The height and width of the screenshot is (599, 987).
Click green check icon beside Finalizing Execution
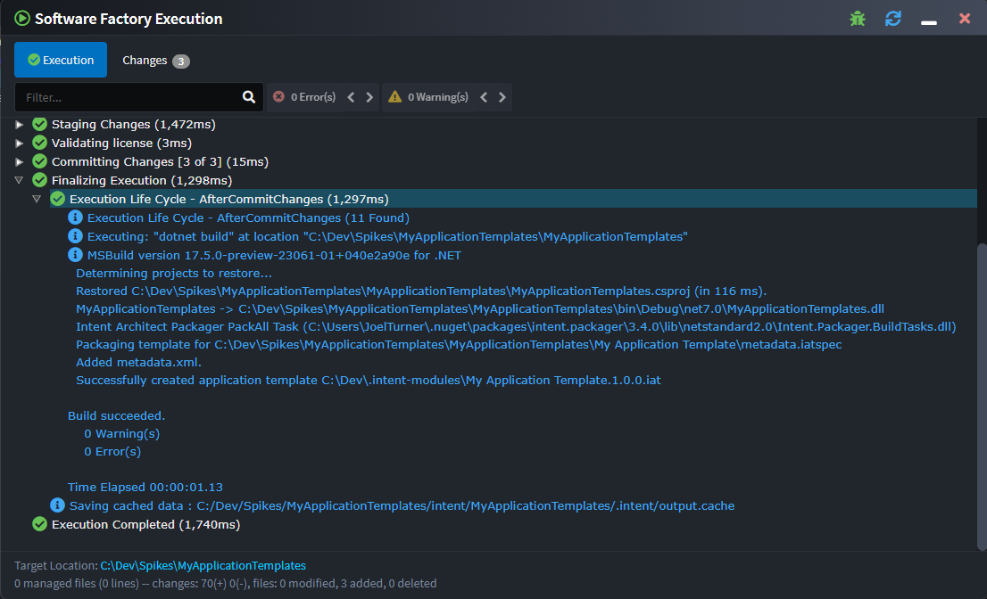point(39,180)
